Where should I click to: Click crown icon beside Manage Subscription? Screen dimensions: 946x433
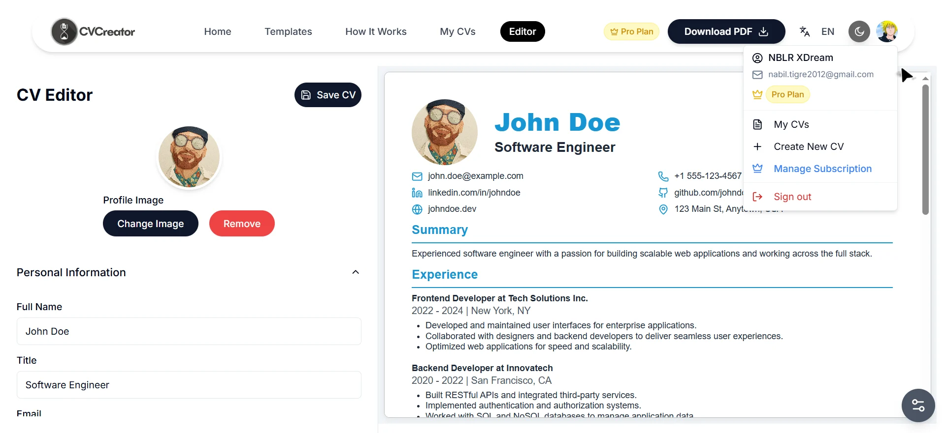point(757,168)
